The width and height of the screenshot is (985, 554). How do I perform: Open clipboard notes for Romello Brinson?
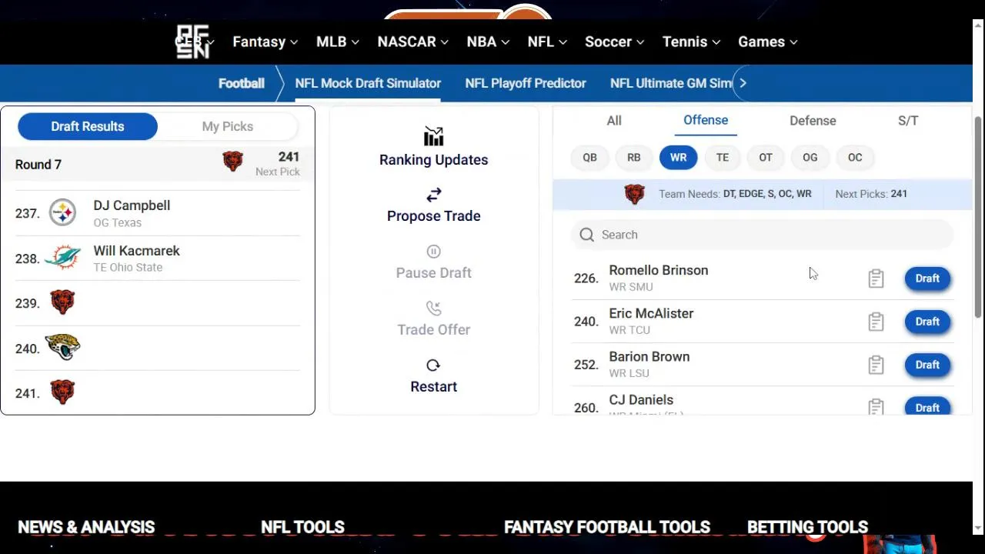[876, 279]
